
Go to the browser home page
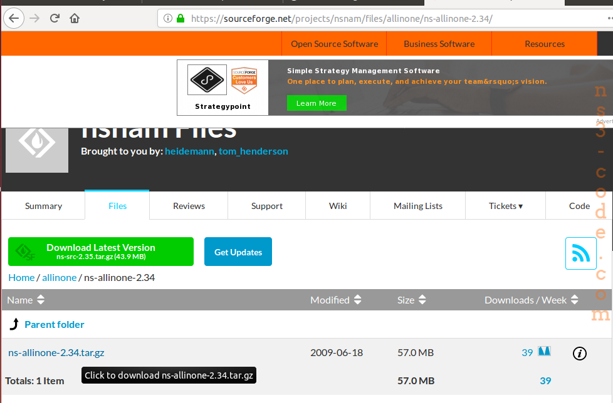tap(75, 18)
